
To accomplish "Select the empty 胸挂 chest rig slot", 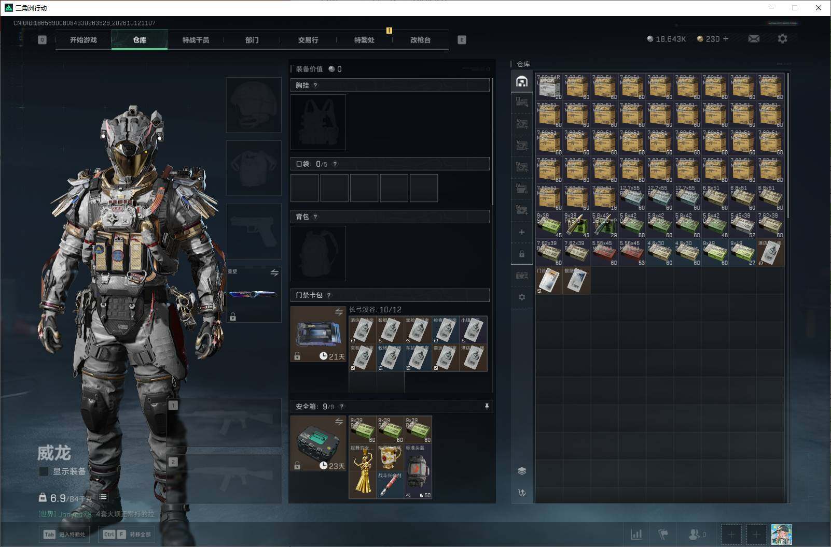I will [x=318, y=122].
